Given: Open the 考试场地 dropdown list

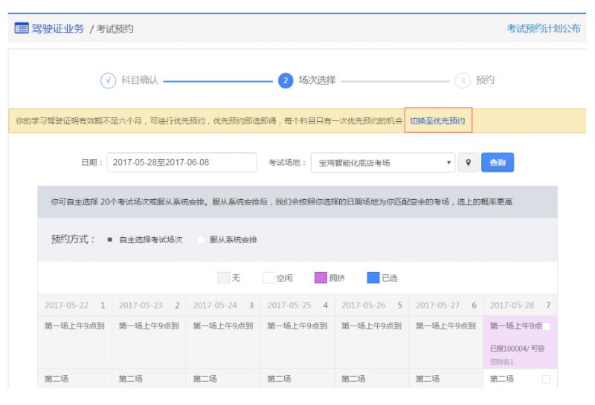Looking at the screenshot, I should point(385,163).
